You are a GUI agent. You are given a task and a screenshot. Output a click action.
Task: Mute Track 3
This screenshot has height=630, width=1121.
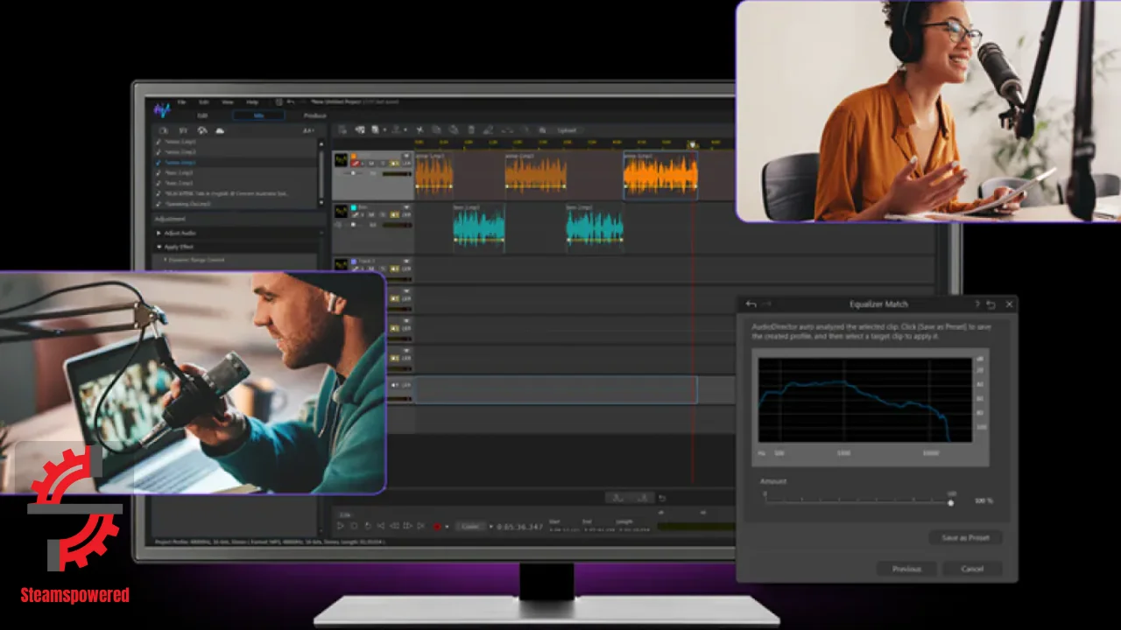[371, 269]
